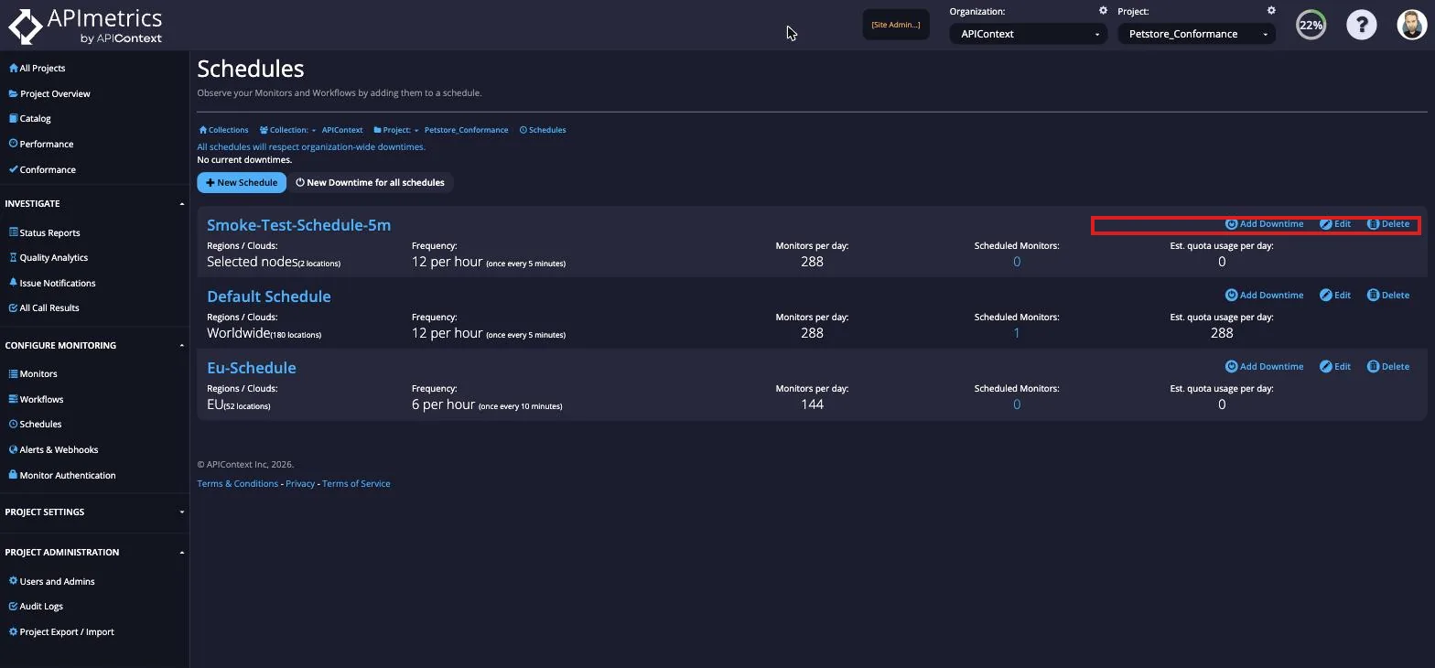
Task: Open Workflows in sidebar
Action: tap(36, 399)
